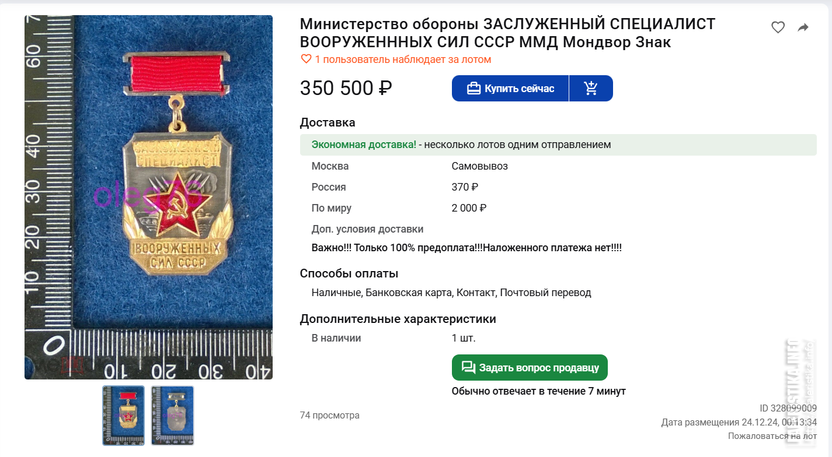Add lot to favorites with heart icon
832x457 pixels.
tap(778, 27)
